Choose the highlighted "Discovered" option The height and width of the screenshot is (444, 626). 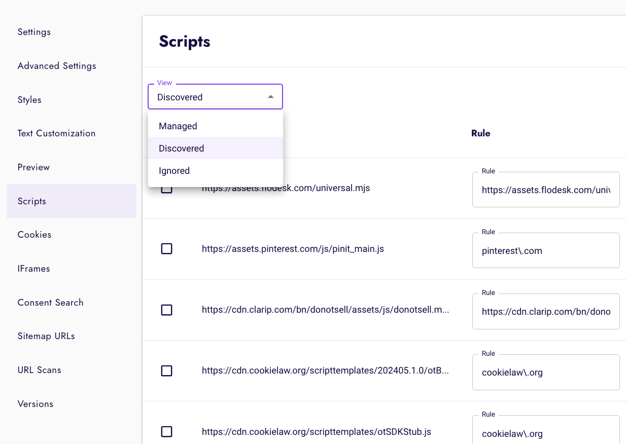[x=181, y=148]
